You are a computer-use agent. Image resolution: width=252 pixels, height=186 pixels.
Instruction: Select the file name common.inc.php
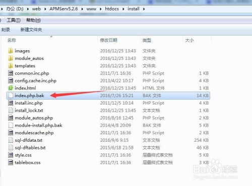click(x=32, y=73)
